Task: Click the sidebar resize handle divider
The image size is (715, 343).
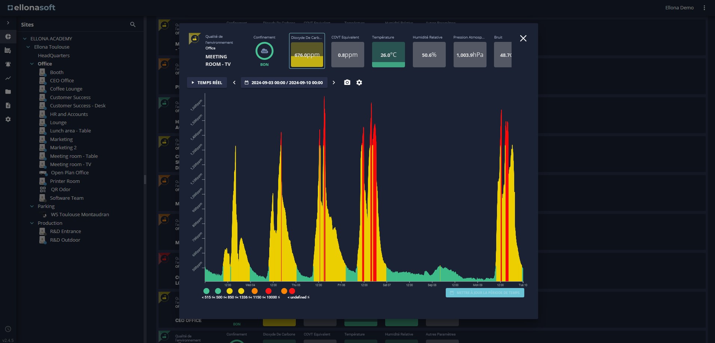Action: (145, 180)
